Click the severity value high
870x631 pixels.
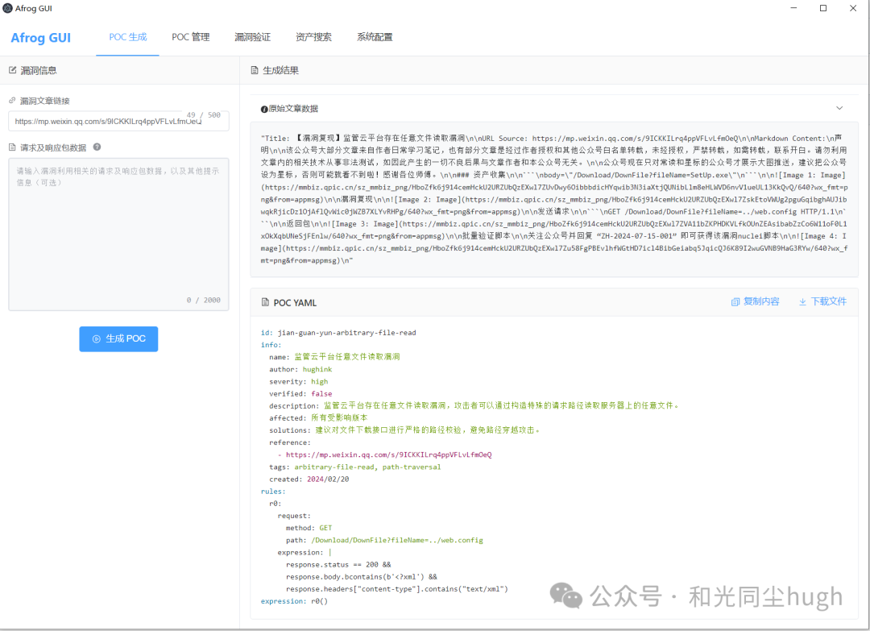click(x=319, y=381)
